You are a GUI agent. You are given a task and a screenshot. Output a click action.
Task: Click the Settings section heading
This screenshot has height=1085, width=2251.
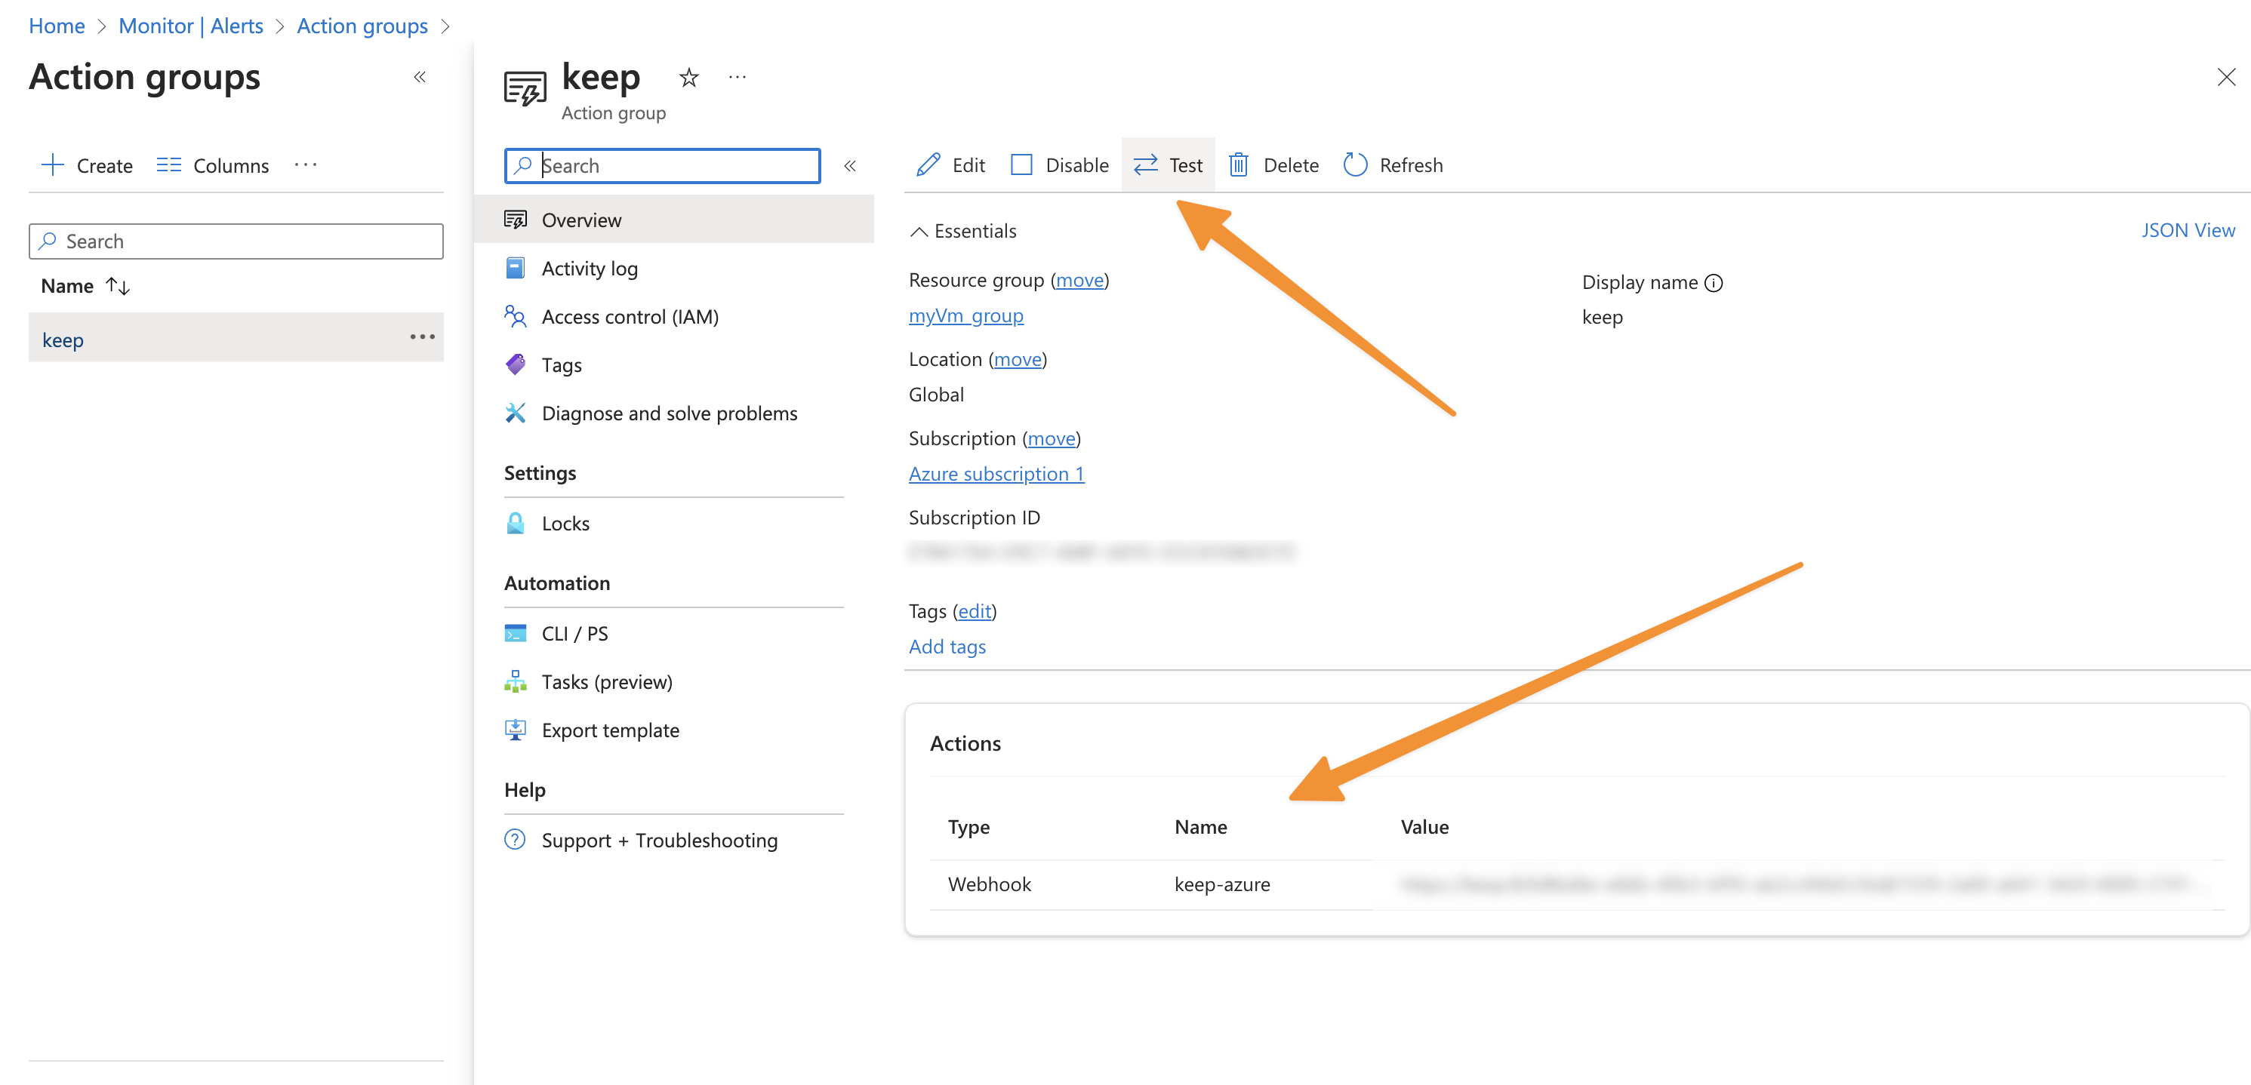[540, 472]
